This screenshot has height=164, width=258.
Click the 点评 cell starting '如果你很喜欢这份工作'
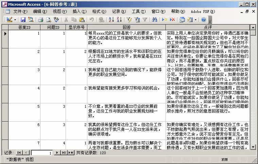coord(208,112)
